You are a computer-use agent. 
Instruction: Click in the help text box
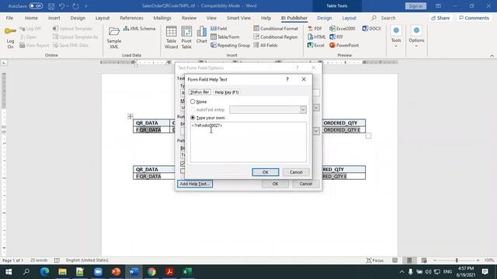tap(248, 142)
